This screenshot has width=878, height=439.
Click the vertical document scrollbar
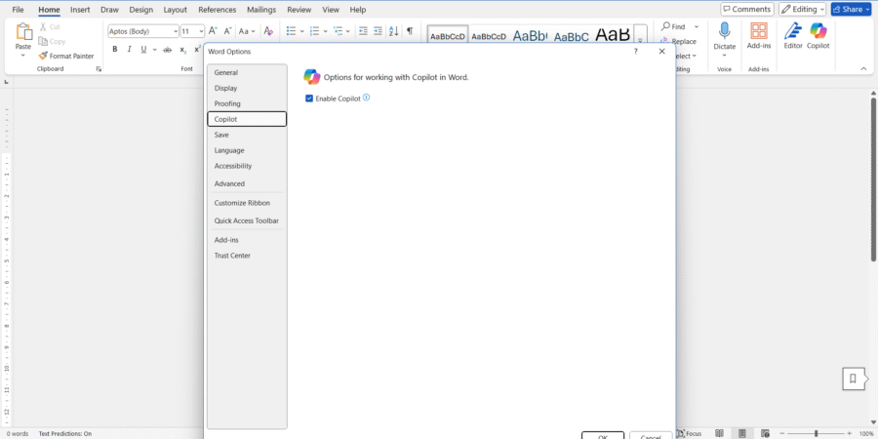pyautogui.click(x=873, y=180)
